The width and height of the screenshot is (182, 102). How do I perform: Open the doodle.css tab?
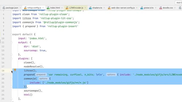point(168,8)
